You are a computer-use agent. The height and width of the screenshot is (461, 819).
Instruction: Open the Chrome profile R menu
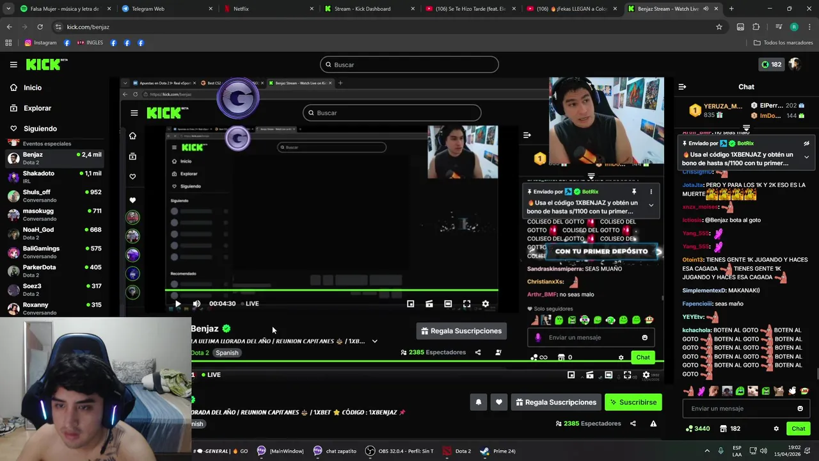coord(794,27)
